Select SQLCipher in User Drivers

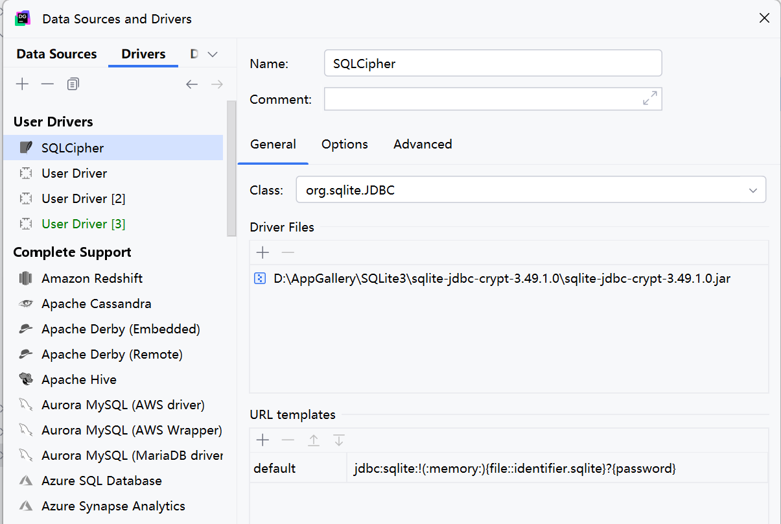(113, 148)
